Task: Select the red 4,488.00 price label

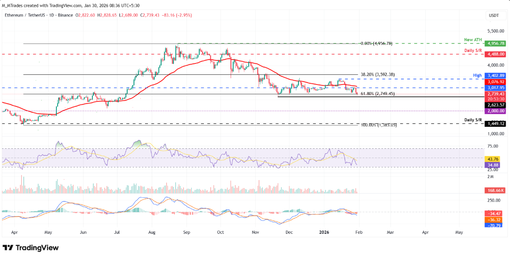Action: pyautogui.click(x=496, y=54)
